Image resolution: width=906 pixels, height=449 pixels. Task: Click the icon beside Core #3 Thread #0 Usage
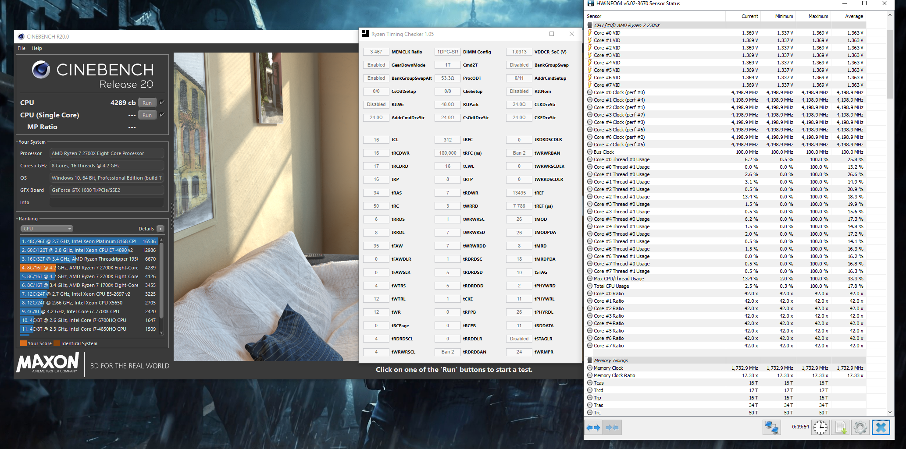point(590,204)
